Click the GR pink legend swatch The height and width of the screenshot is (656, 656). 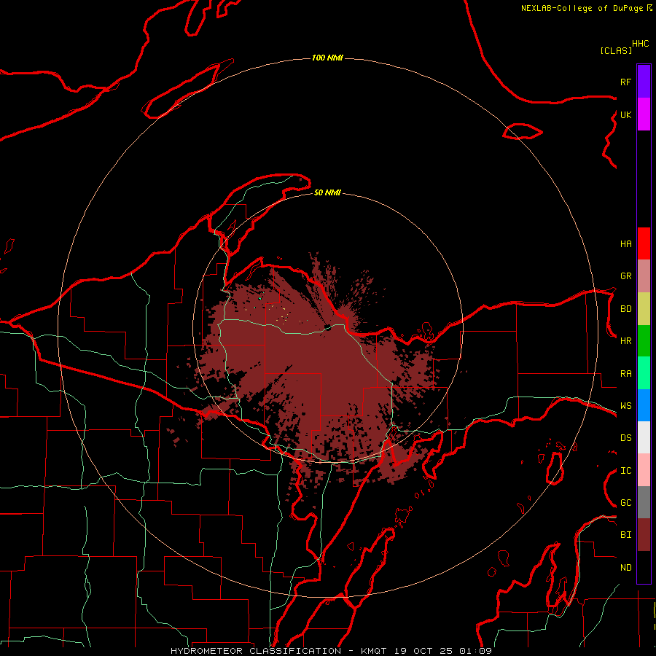644,276
